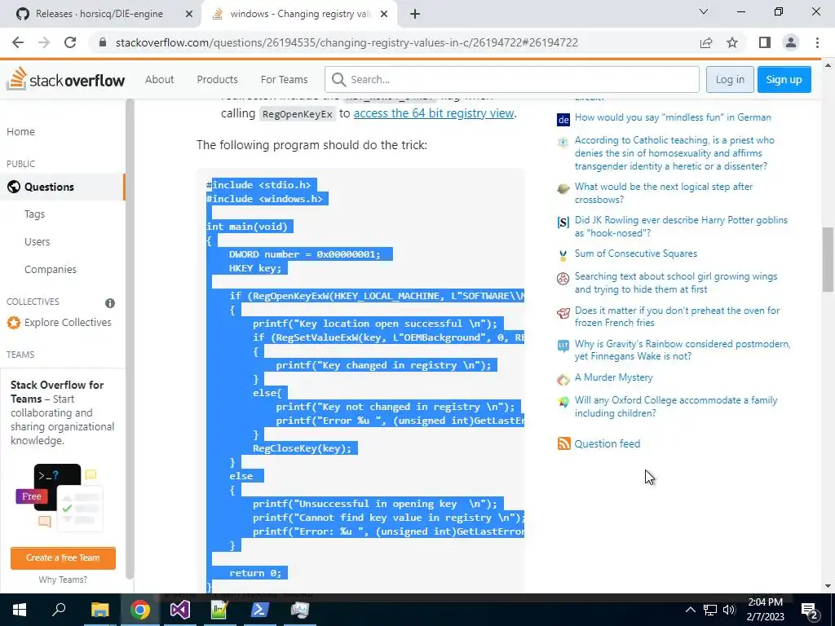Click the 'return 0;' code line
Viewport: 835px width, 626px height.
tap(255, 573)
